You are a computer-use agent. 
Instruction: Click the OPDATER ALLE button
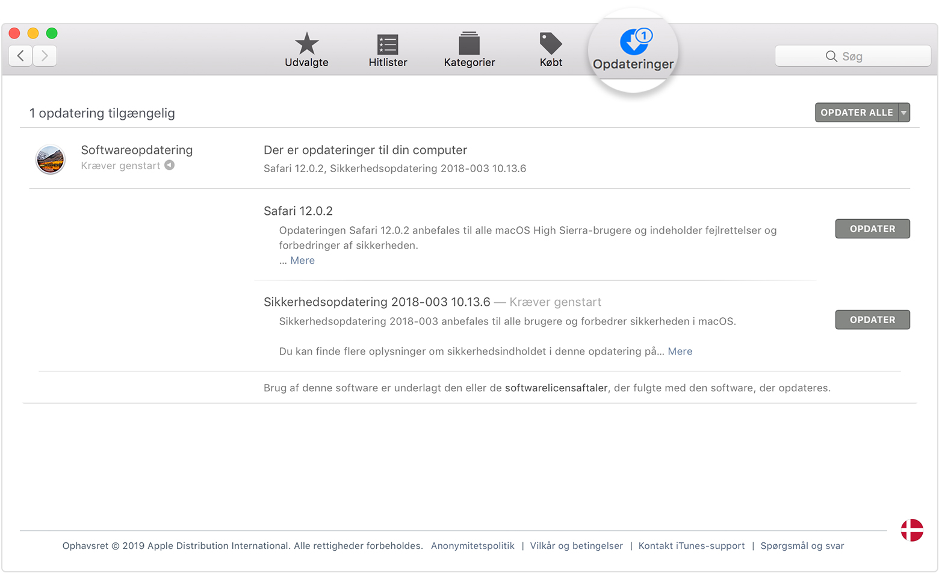click(857, 113)
